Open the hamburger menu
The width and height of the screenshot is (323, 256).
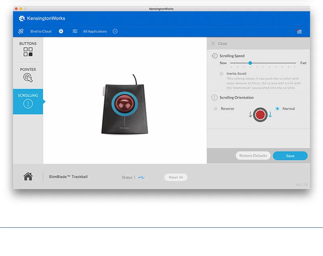[x=299, y=31]
